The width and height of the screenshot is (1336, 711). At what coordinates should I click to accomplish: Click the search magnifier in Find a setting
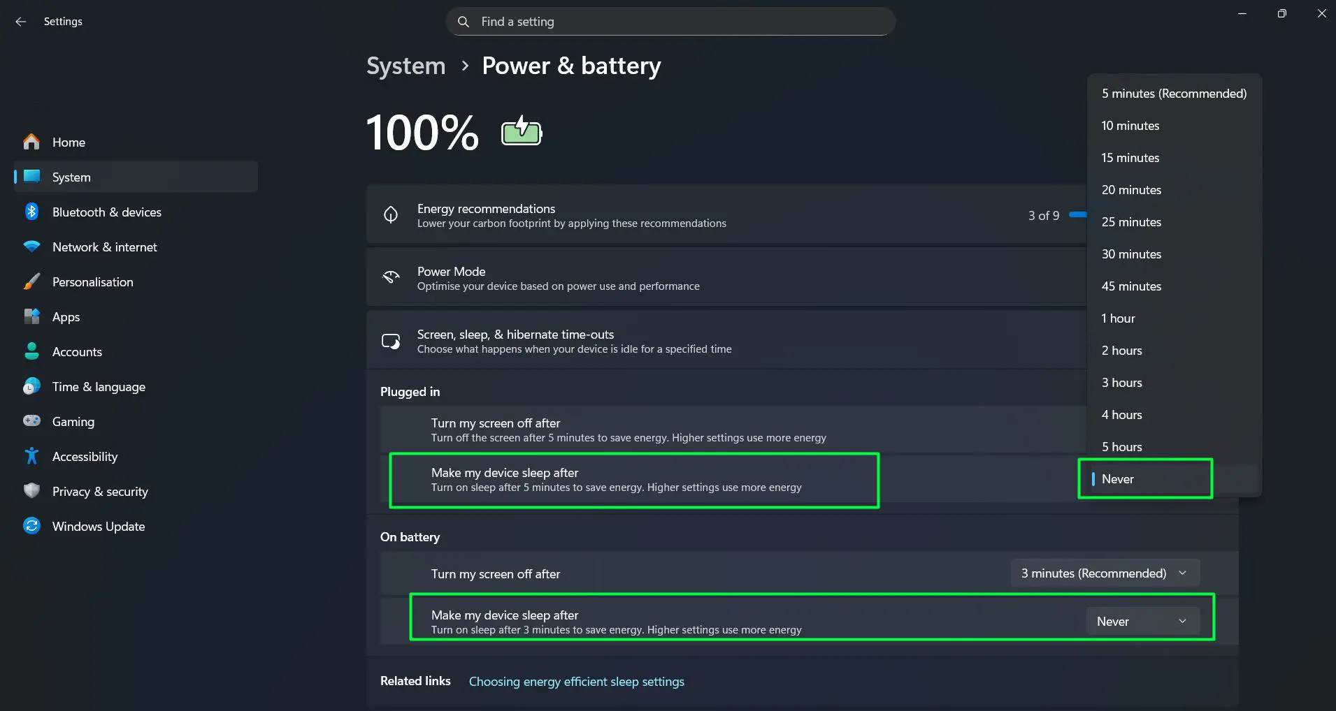464,22
